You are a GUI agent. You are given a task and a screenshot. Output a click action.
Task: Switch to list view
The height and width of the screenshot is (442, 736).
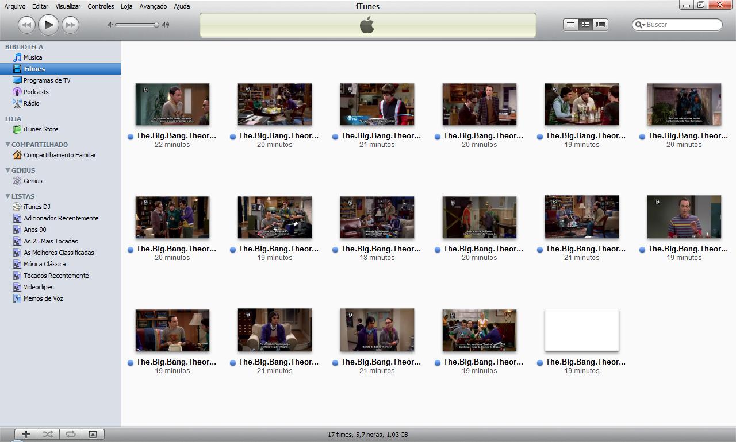click(570, 25)
